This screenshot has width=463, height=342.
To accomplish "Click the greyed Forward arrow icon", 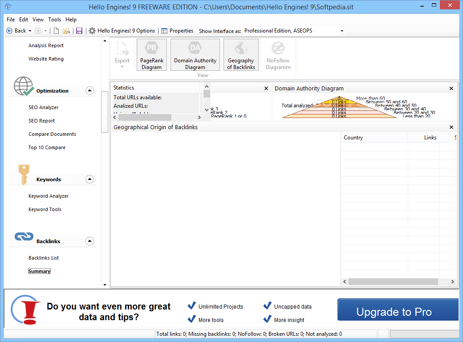I will click(38, 31).
